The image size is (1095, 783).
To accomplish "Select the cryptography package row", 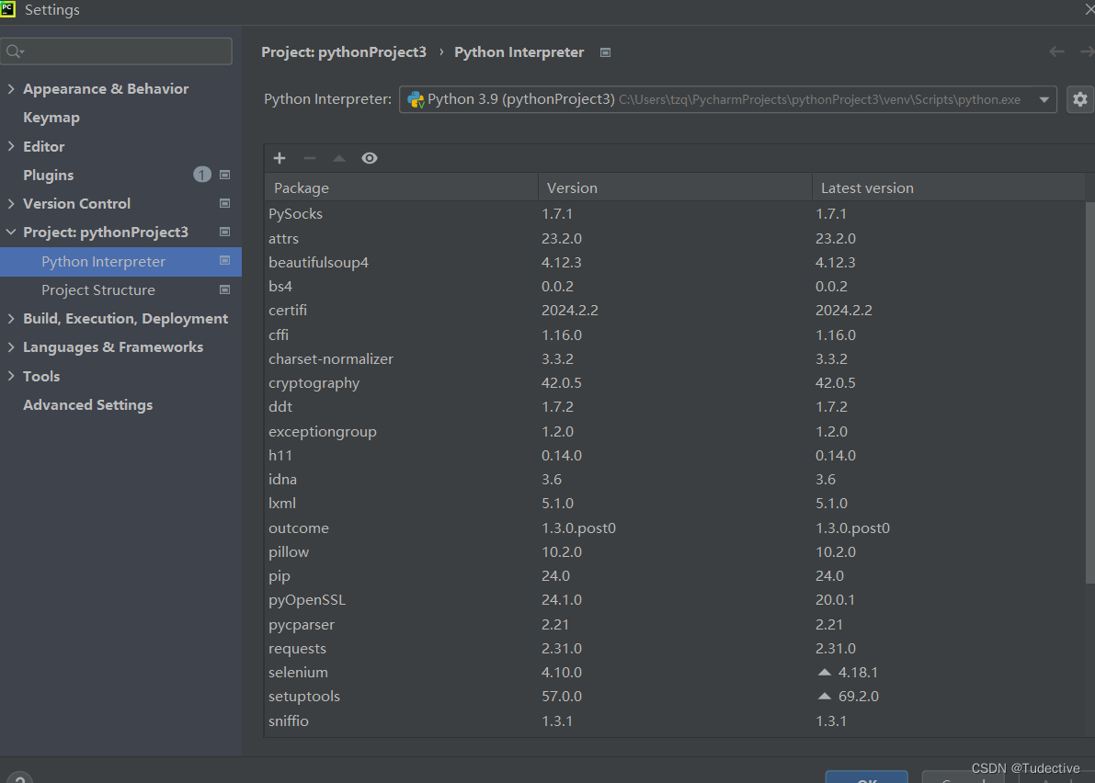I will tap(675, 382).
